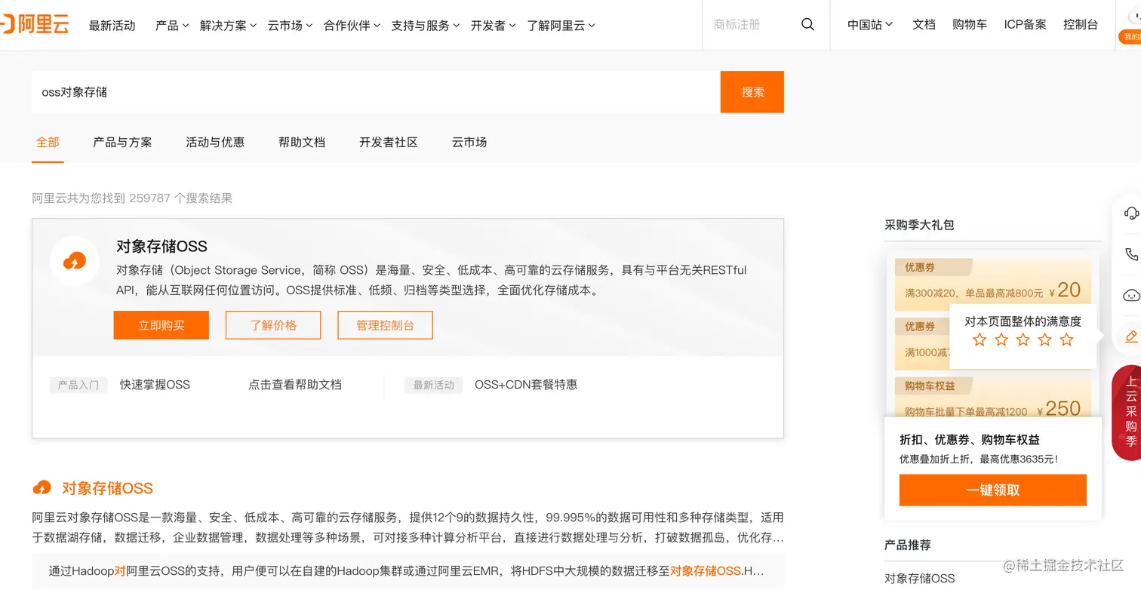Viewport: 1141px width, 590px height.
Task: Click the OSS cloud icon in product card
Action: (74, 261)
